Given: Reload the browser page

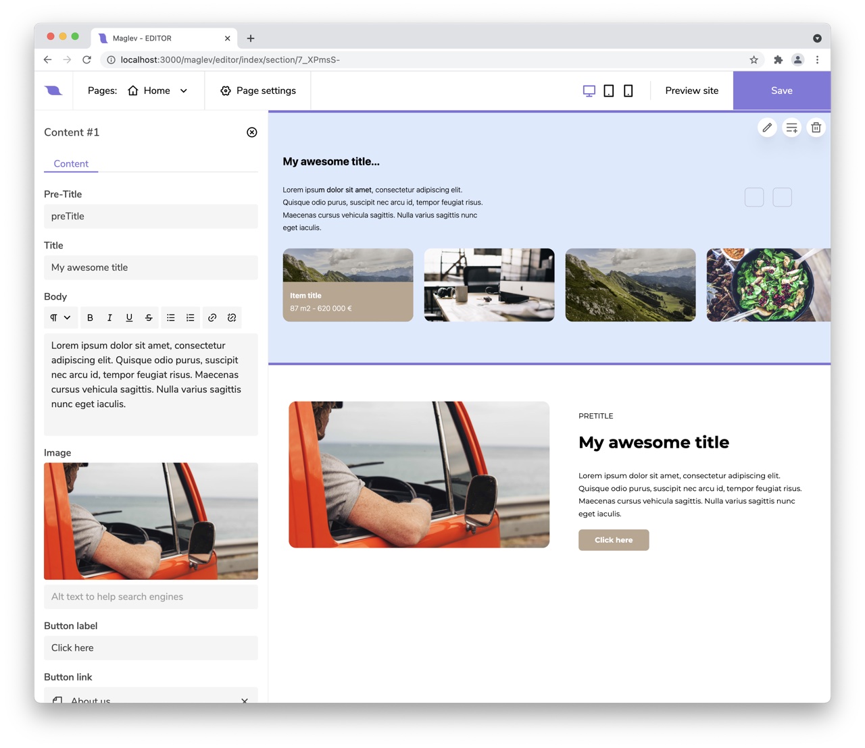Looking at the screenshot, I should tap(86, 59).
